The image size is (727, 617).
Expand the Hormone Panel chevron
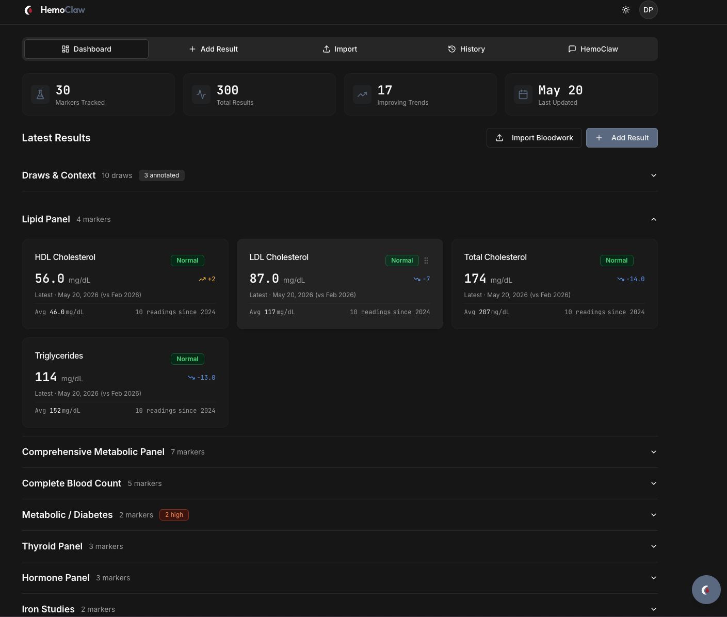[654, 578]
